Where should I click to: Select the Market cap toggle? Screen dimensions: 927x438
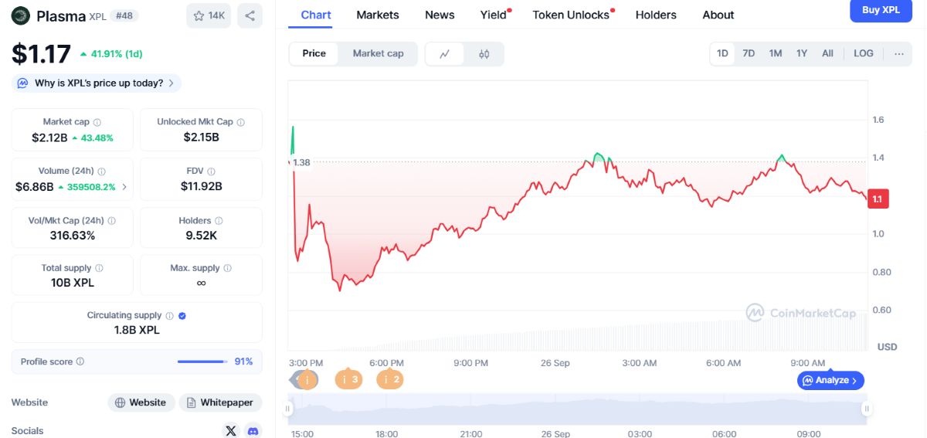click(379, 53)
